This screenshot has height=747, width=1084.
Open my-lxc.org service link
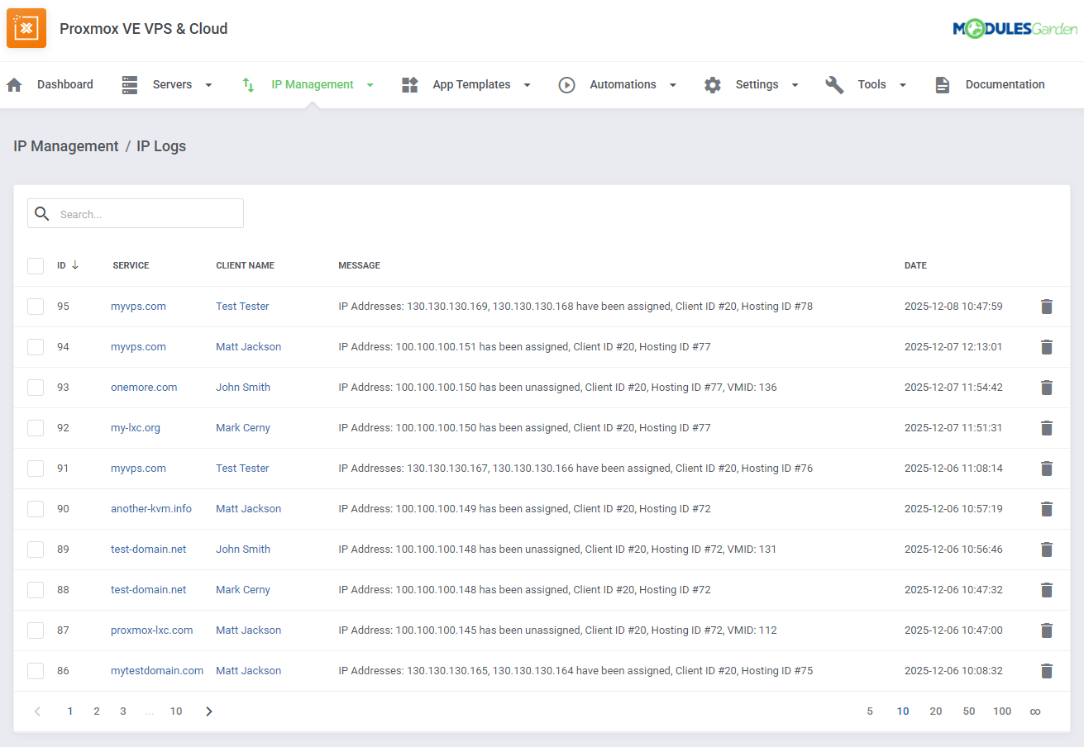[x=136, y=428]
